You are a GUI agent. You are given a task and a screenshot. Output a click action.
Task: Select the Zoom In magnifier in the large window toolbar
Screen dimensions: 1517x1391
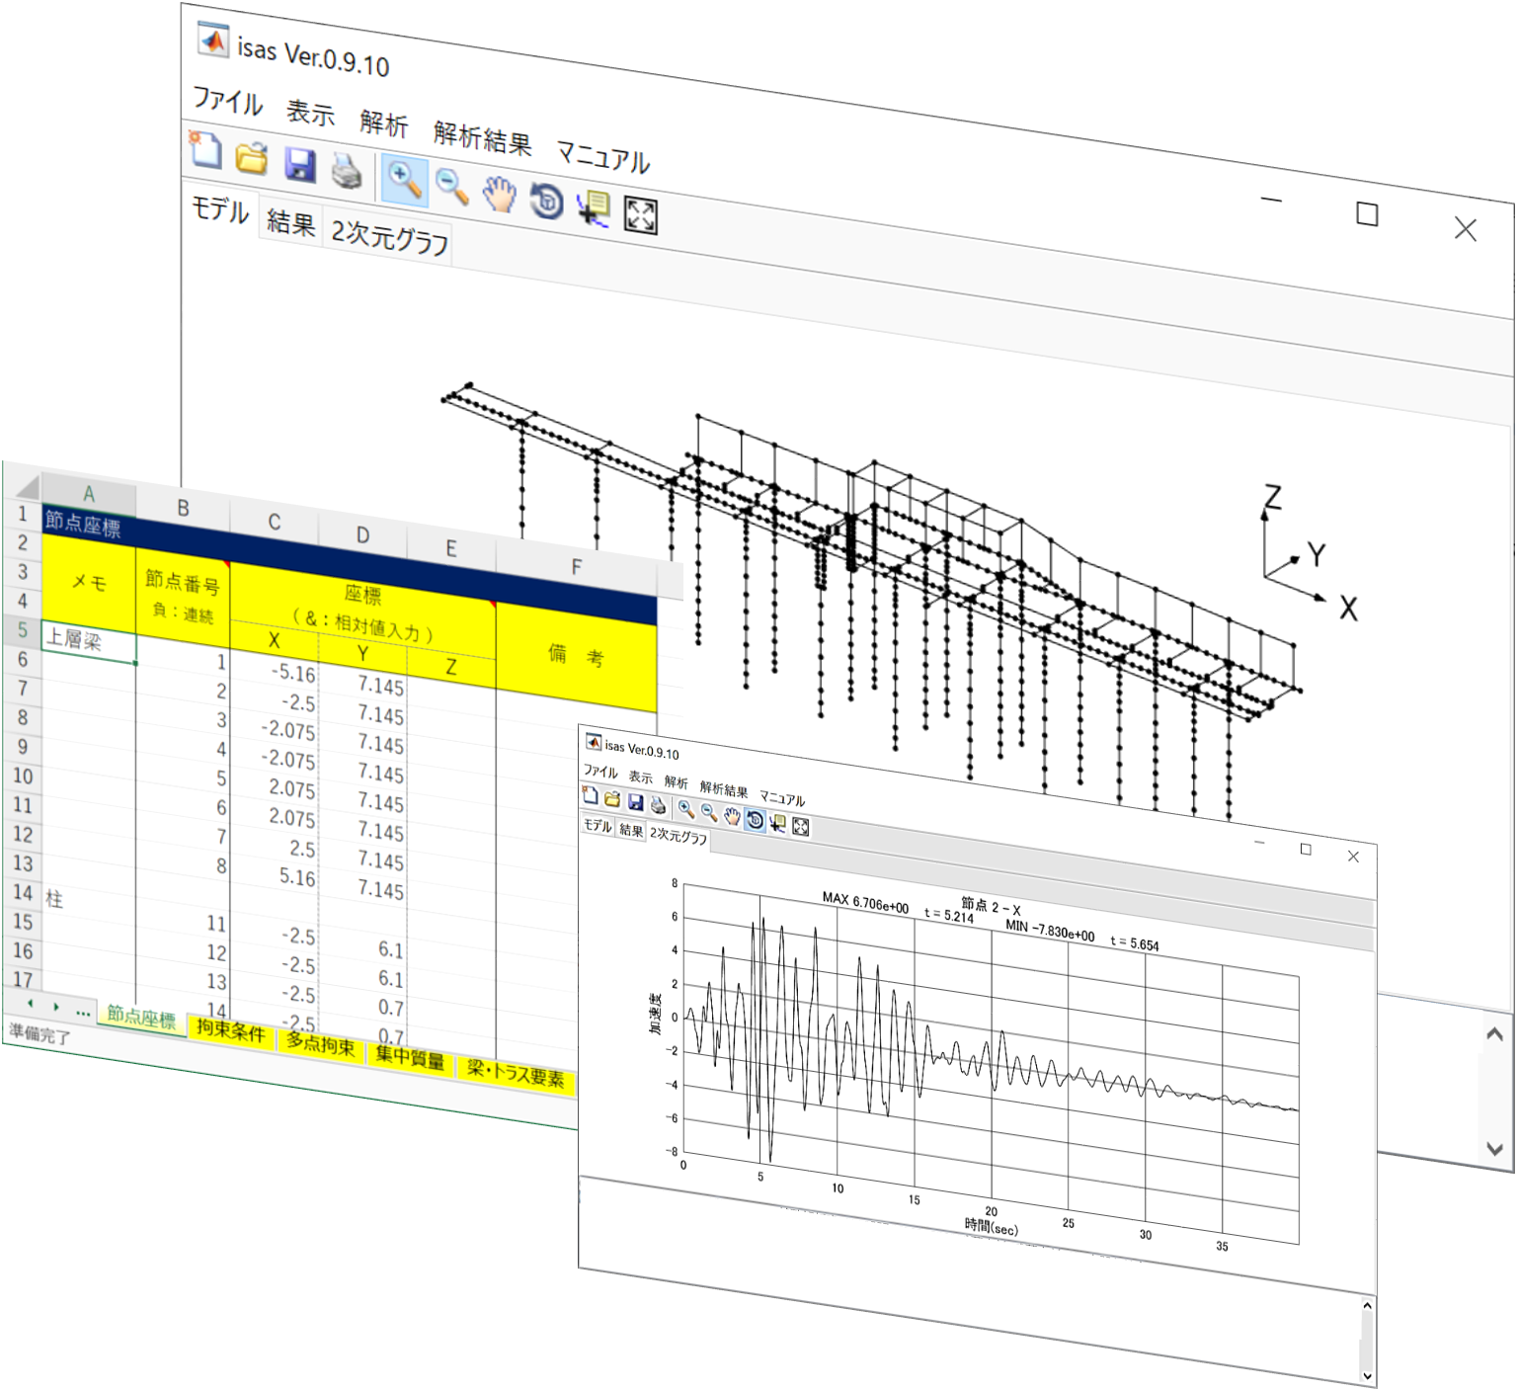[404, 180]
